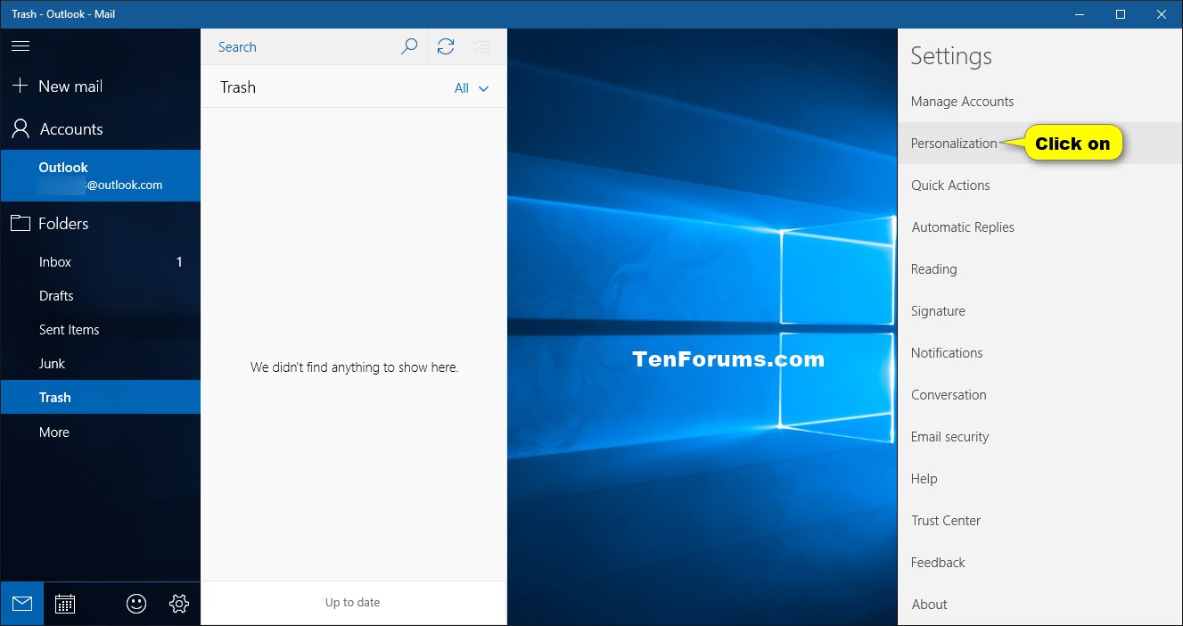This screenshot has height=626, width=1183.
Task: Expand the All filter dropdown
Action: pos(472,88)
